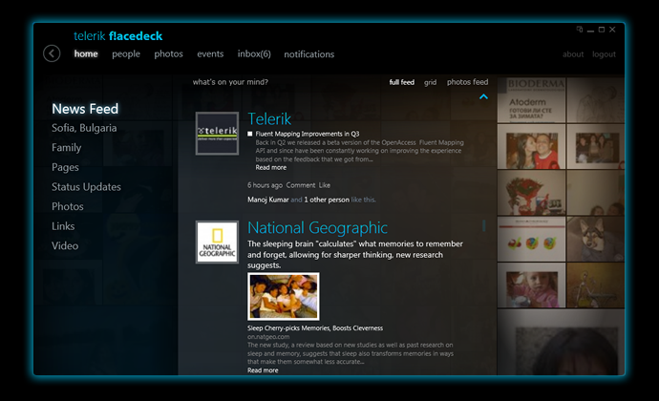
Task: Open the Family list
Action: coord(67,148)
